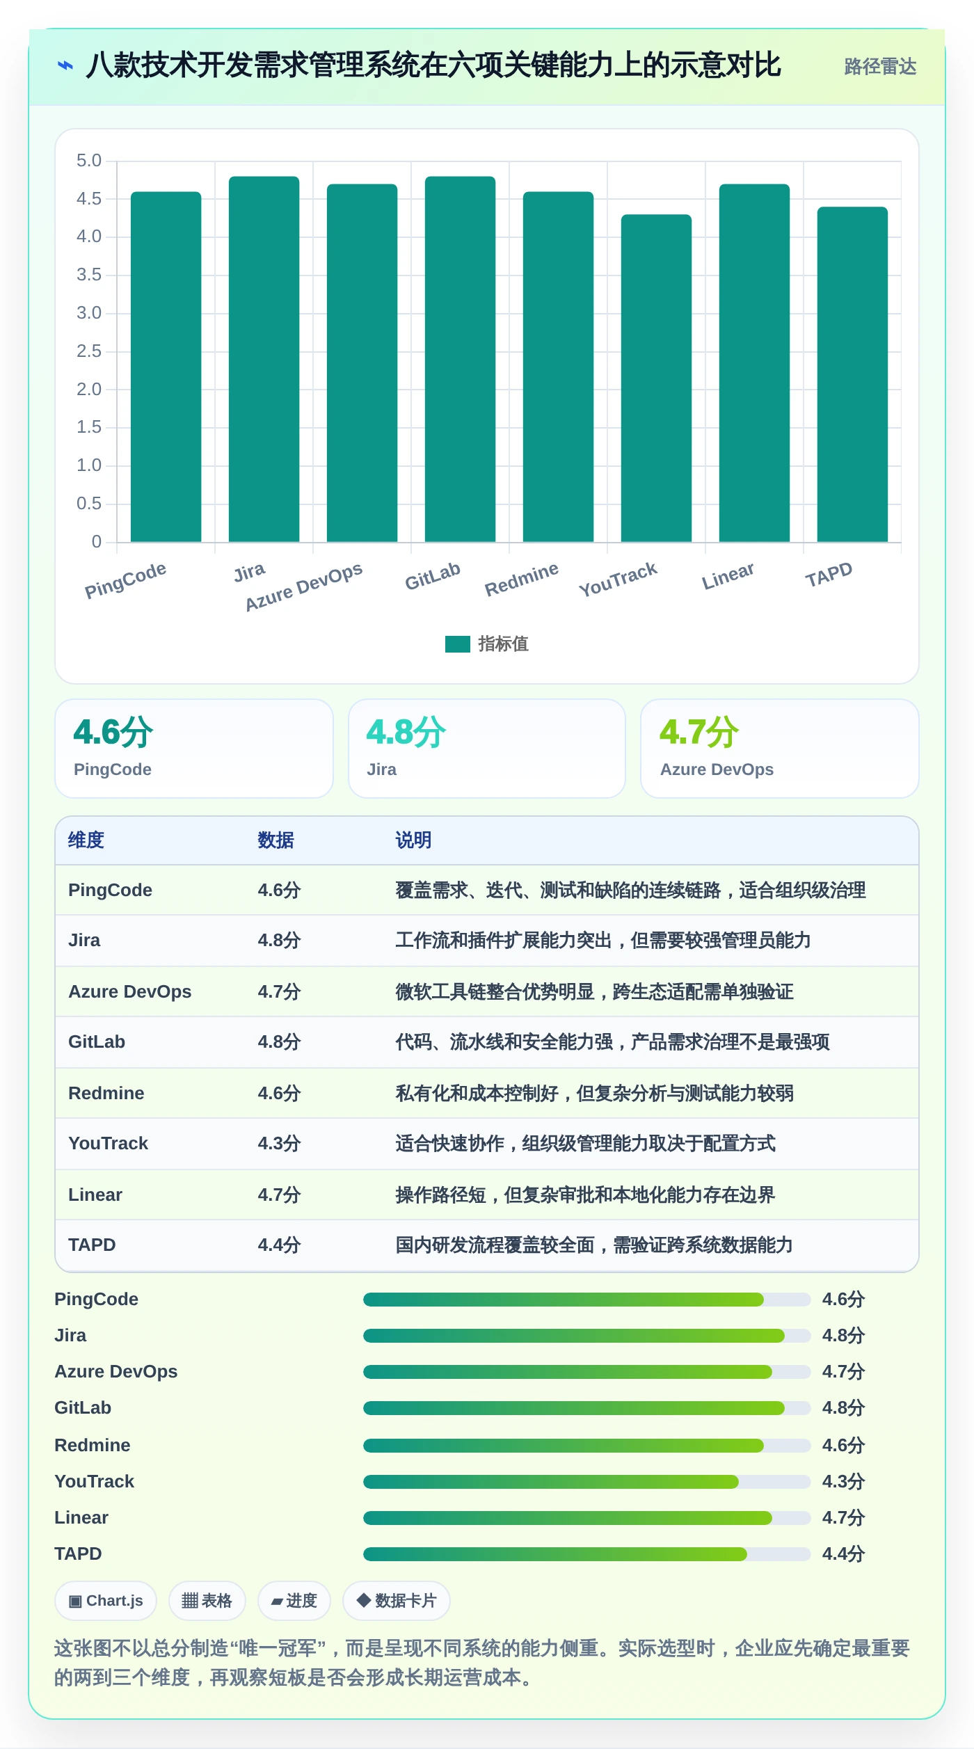Click the square icon in Chart.js chip

coord(75,1602)
